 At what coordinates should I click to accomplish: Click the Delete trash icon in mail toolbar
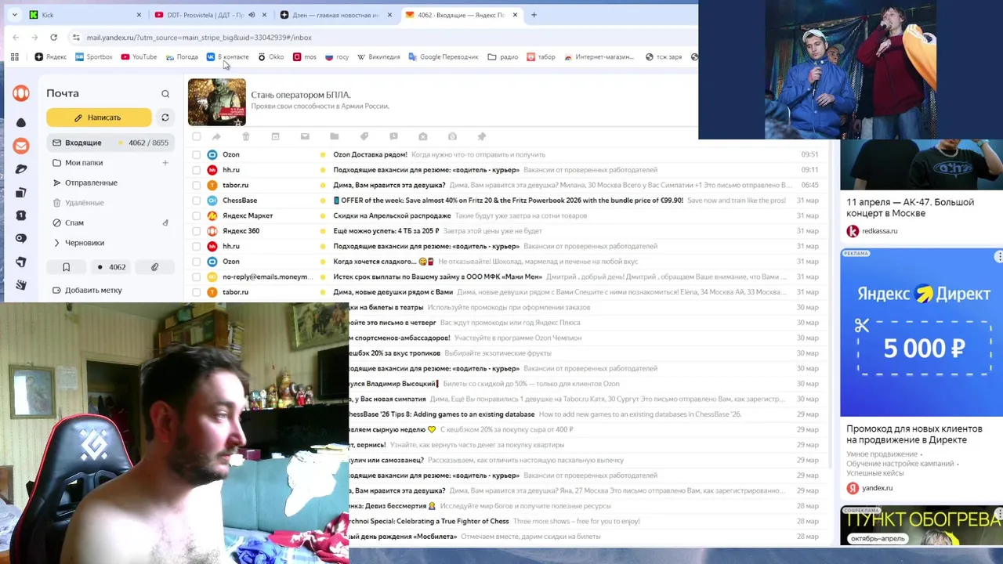[245, 136]
